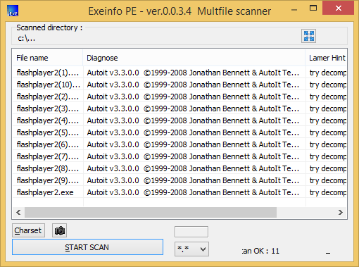Select the flashplayer2.exe file row

(x=179, y=192)
